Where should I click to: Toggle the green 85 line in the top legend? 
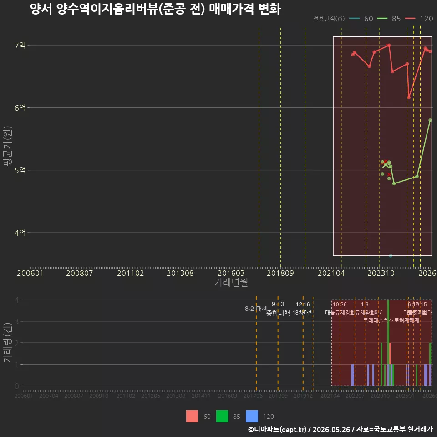tap(382, 18)
